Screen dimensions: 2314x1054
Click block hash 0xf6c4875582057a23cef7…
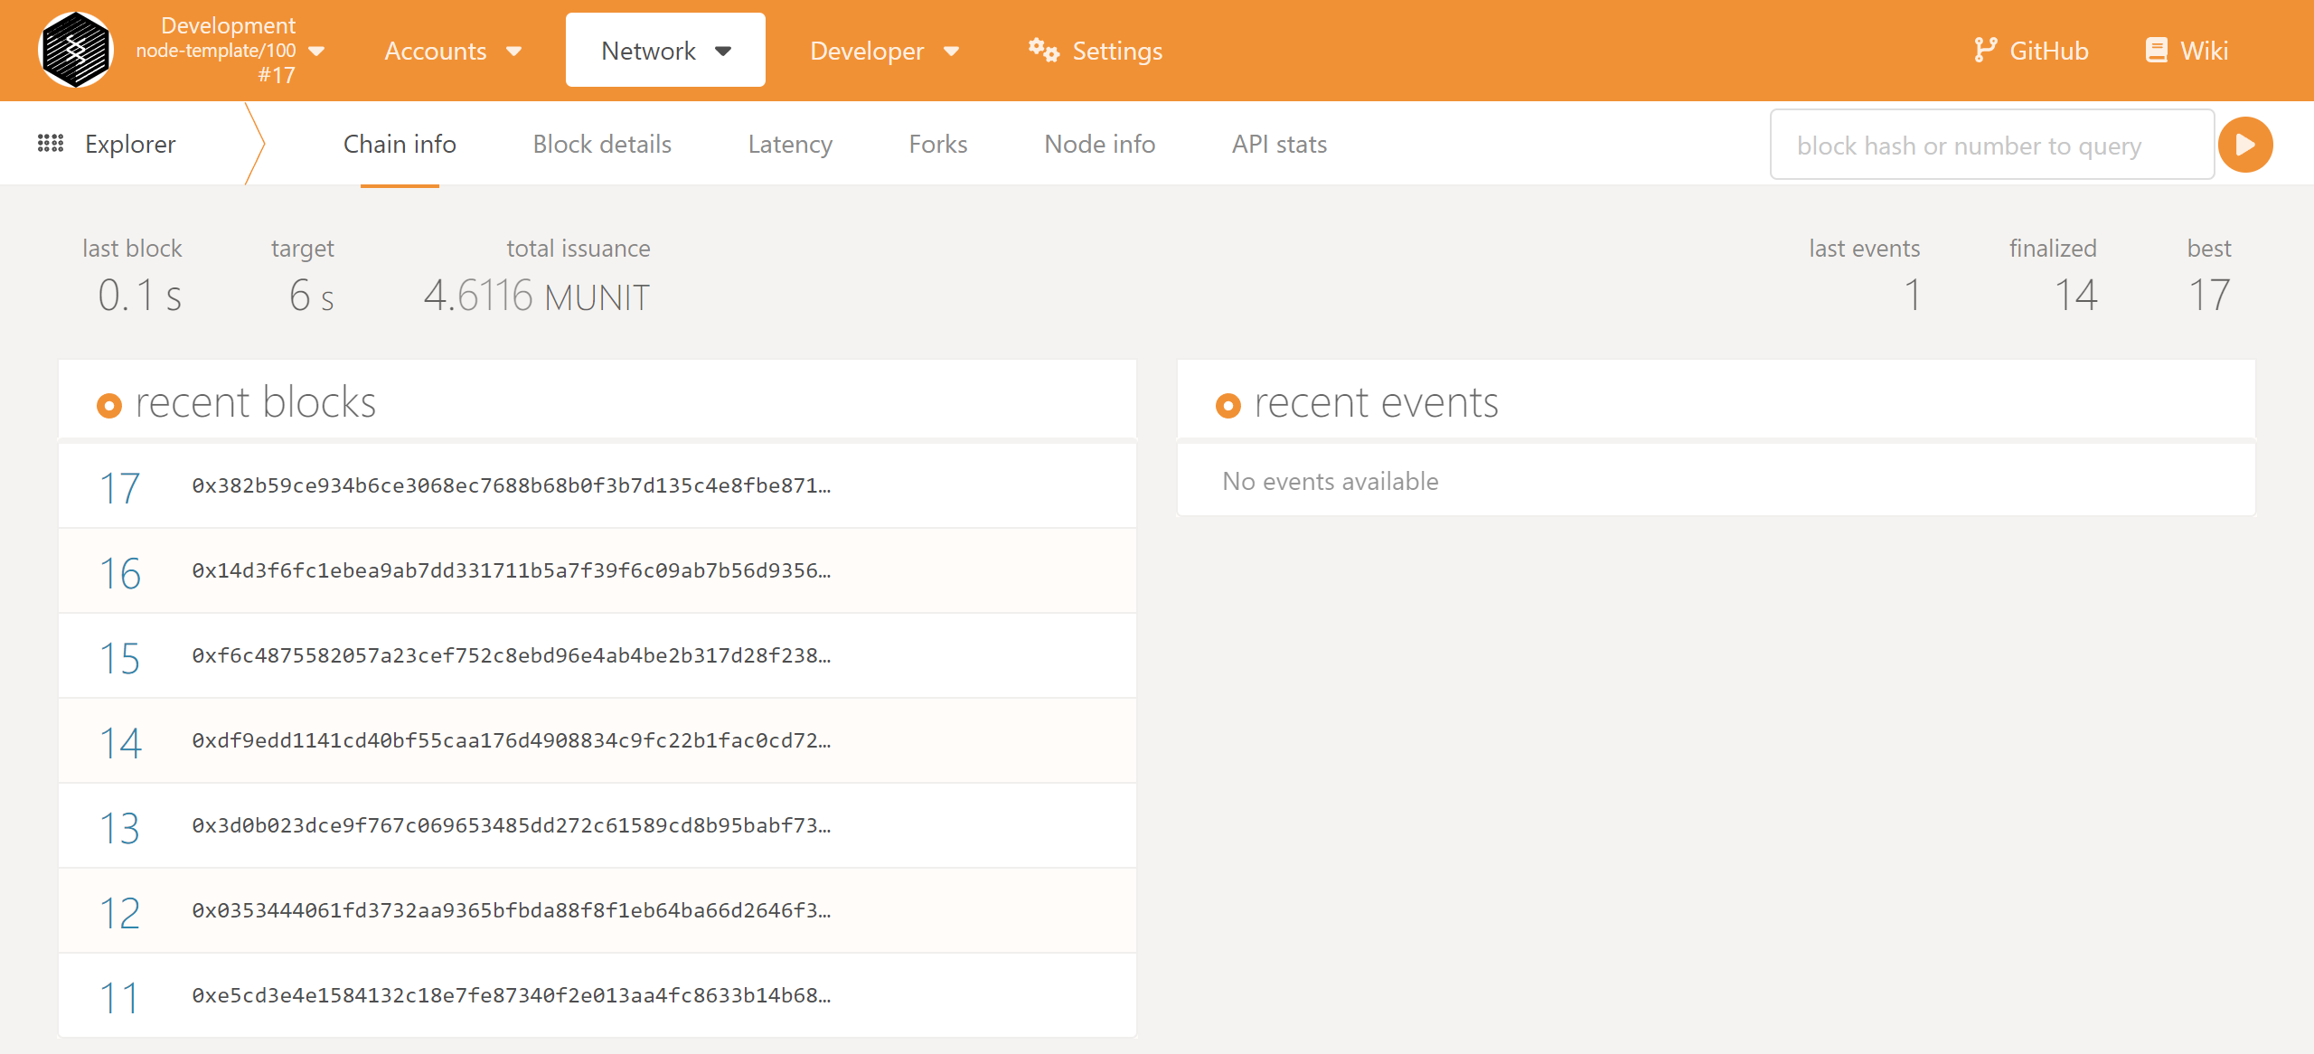tap(511, 655)
